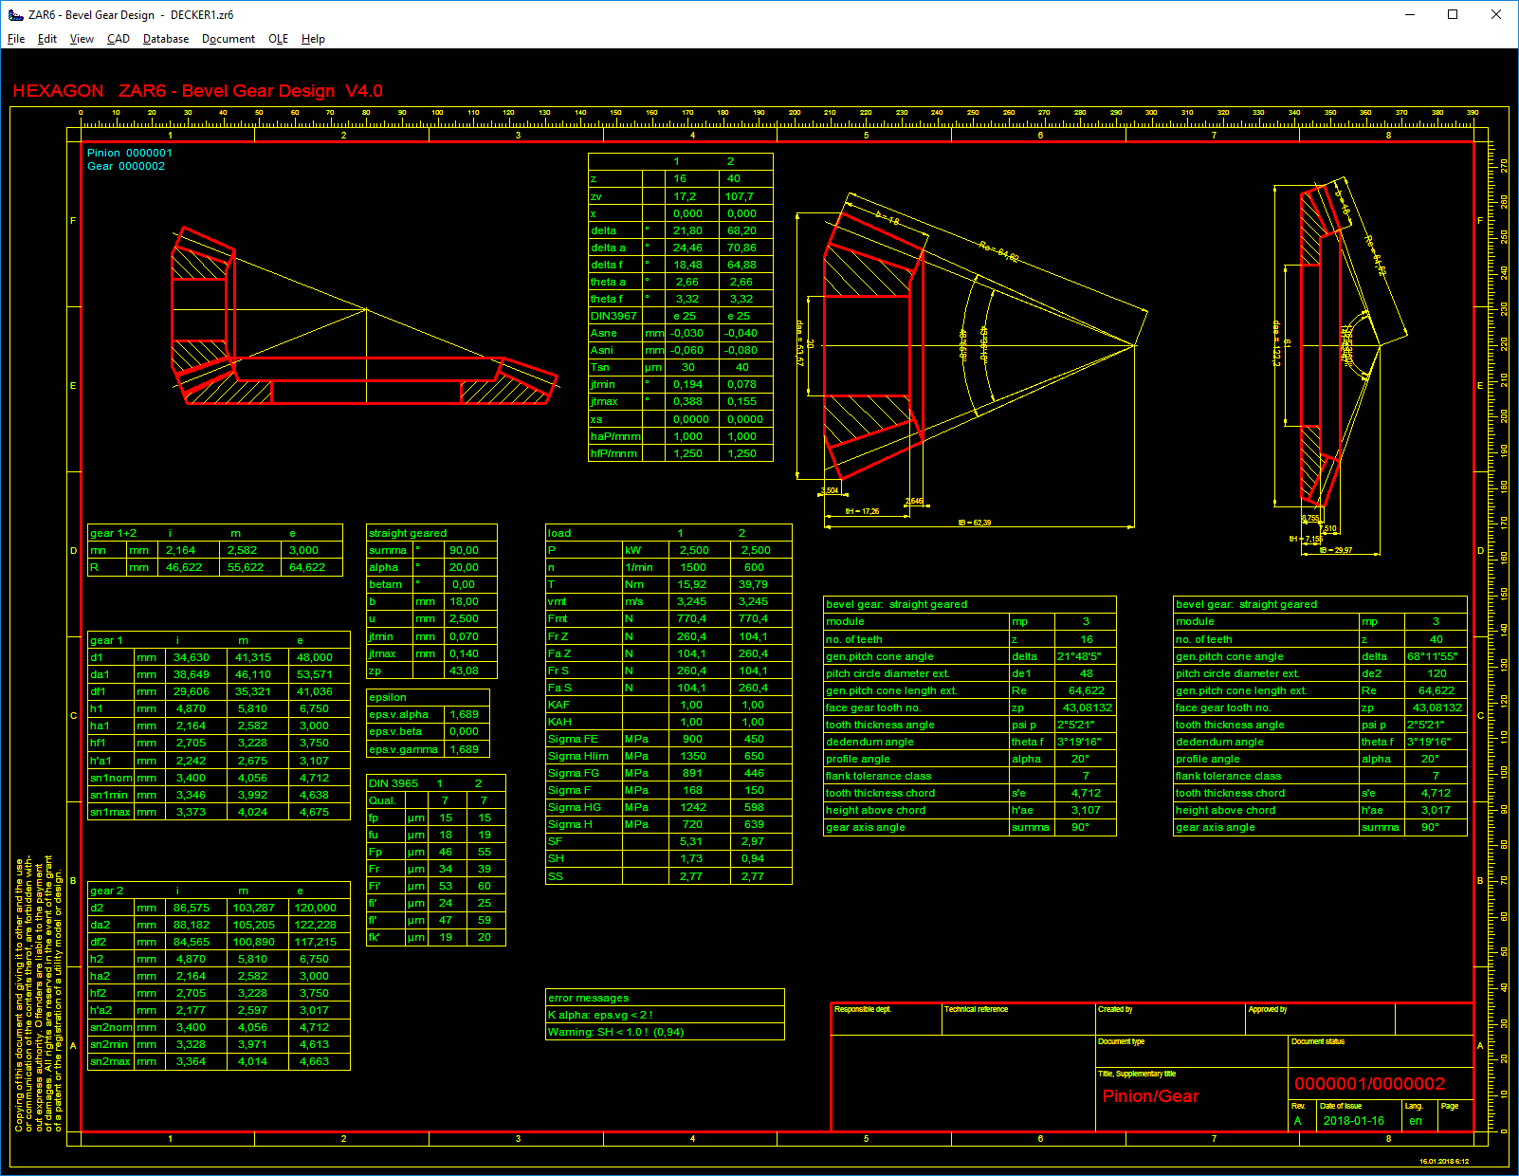1519x1176 pixels.
Task: Open the Help menu
Action: coord(313,39)
